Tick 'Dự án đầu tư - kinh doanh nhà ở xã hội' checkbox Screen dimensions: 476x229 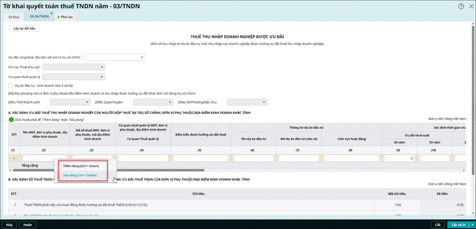[11, 86]
